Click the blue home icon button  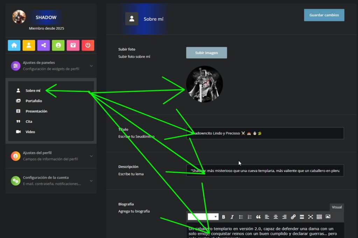[x=14, y=45]
